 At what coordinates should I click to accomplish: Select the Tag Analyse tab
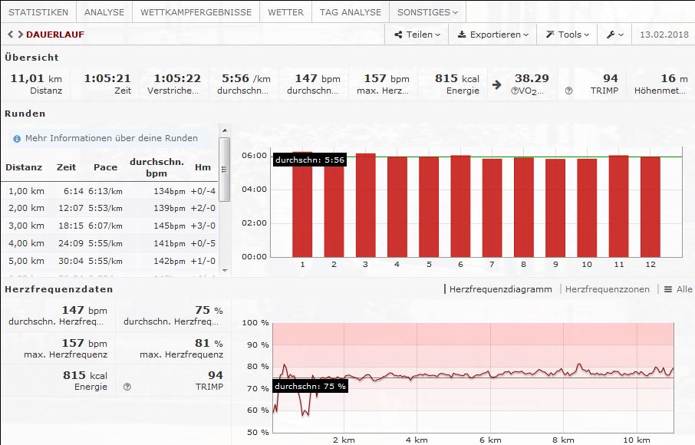350,12
